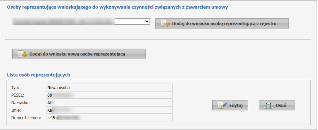Open the representative selection dropdown
The height and width of the screenshot is (130, 318).
[x=80, y=21]
